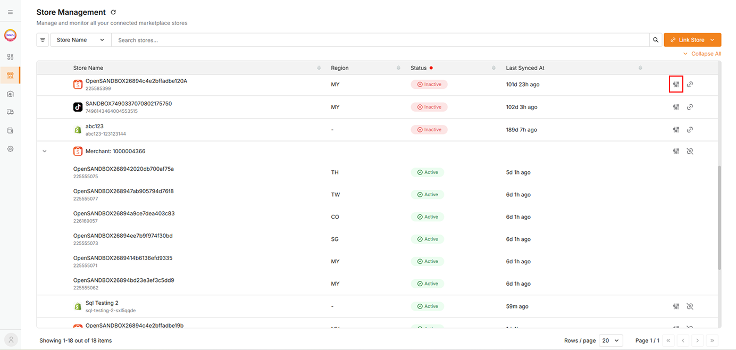Click the link icon for SANDBOX7490337070802175750

pyautogui.click(x=690, y=107)
